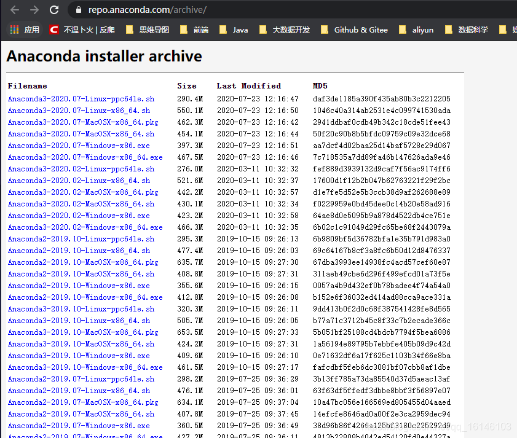Download Anaconda2-2019.07-MacOSX-x86_64.pkg
The height and width of the screenshot is (438, 517).
[x=83, y=402]
